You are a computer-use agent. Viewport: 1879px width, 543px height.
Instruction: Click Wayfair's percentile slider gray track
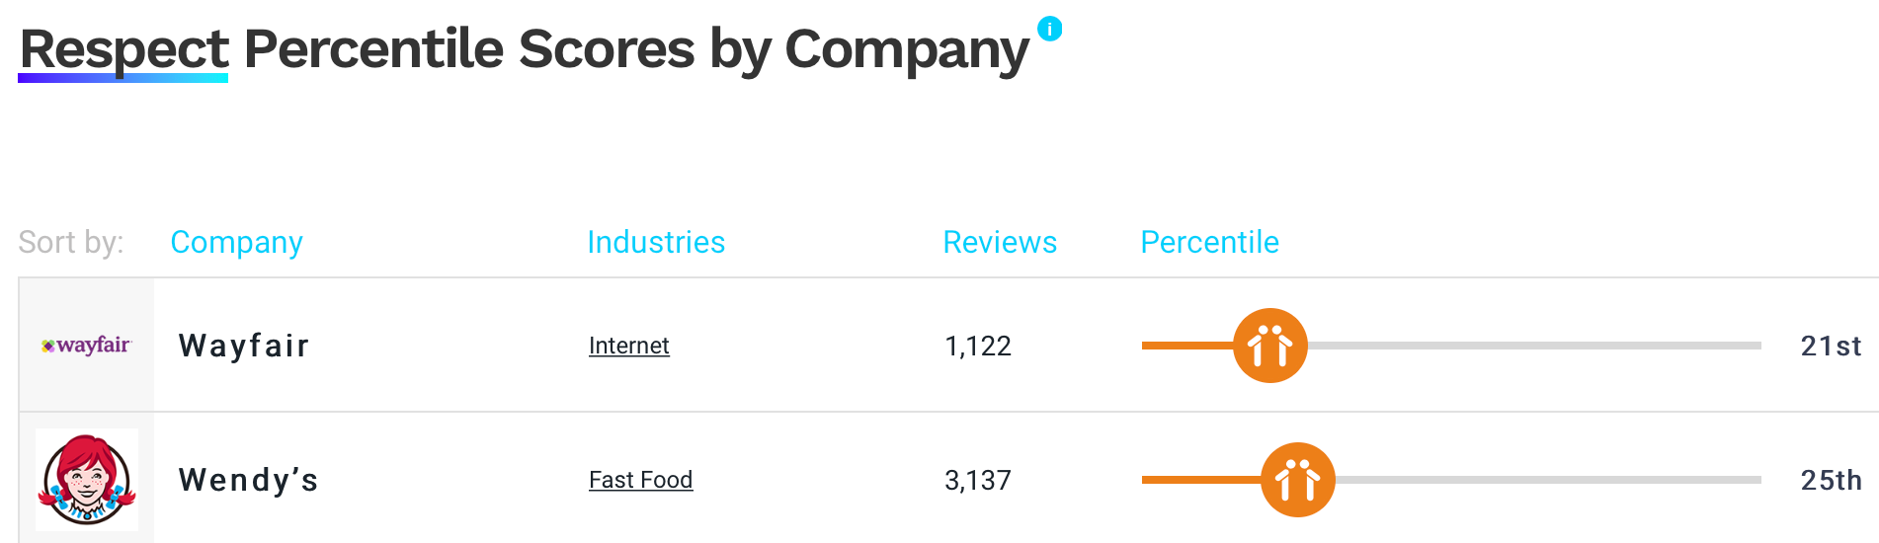[1534, 346]
